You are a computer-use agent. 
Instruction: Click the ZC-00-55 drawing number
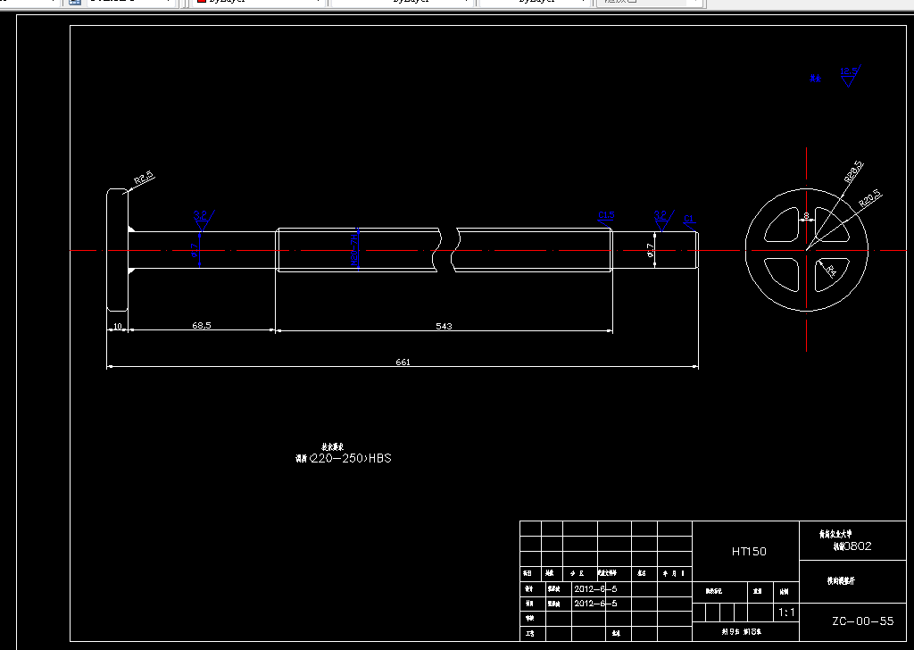point(863,621)
